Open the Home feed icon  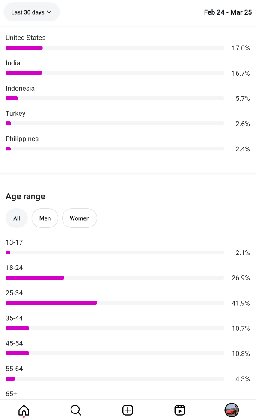click(24, 410)
